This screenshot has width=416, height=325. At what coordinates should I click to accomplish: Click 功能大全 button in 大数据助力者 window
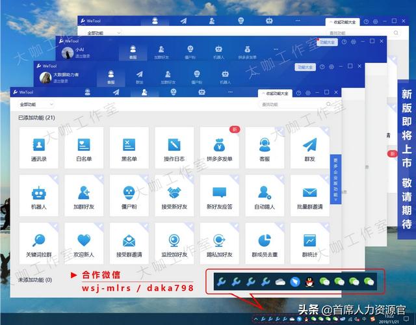pyautogui.click(x=305, y=67)
